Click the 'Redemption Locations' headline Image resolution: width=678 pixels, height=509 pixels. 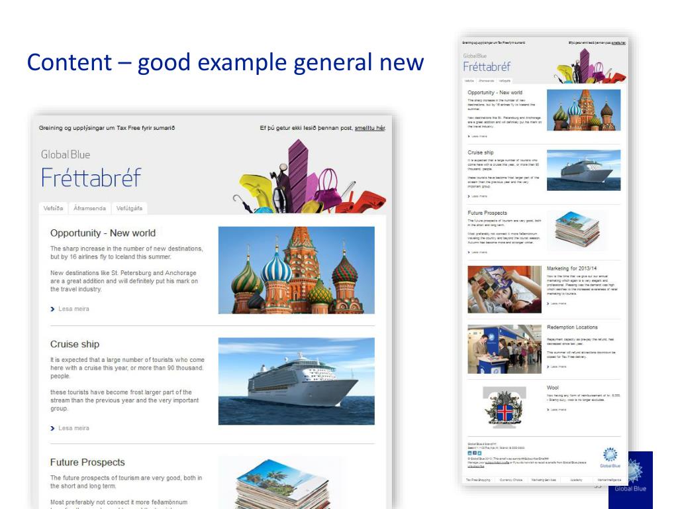coord(572,327)
